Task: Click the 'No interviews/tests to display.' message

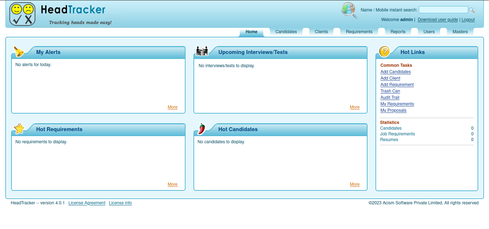Action: pyautogui.click(x=227, y=66)
